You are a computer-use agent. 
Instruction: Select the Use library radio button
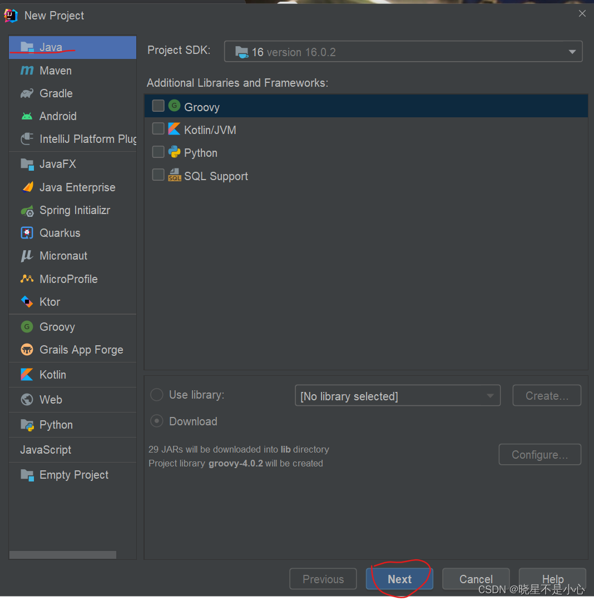pyautogui.click(x=157, y=395)
